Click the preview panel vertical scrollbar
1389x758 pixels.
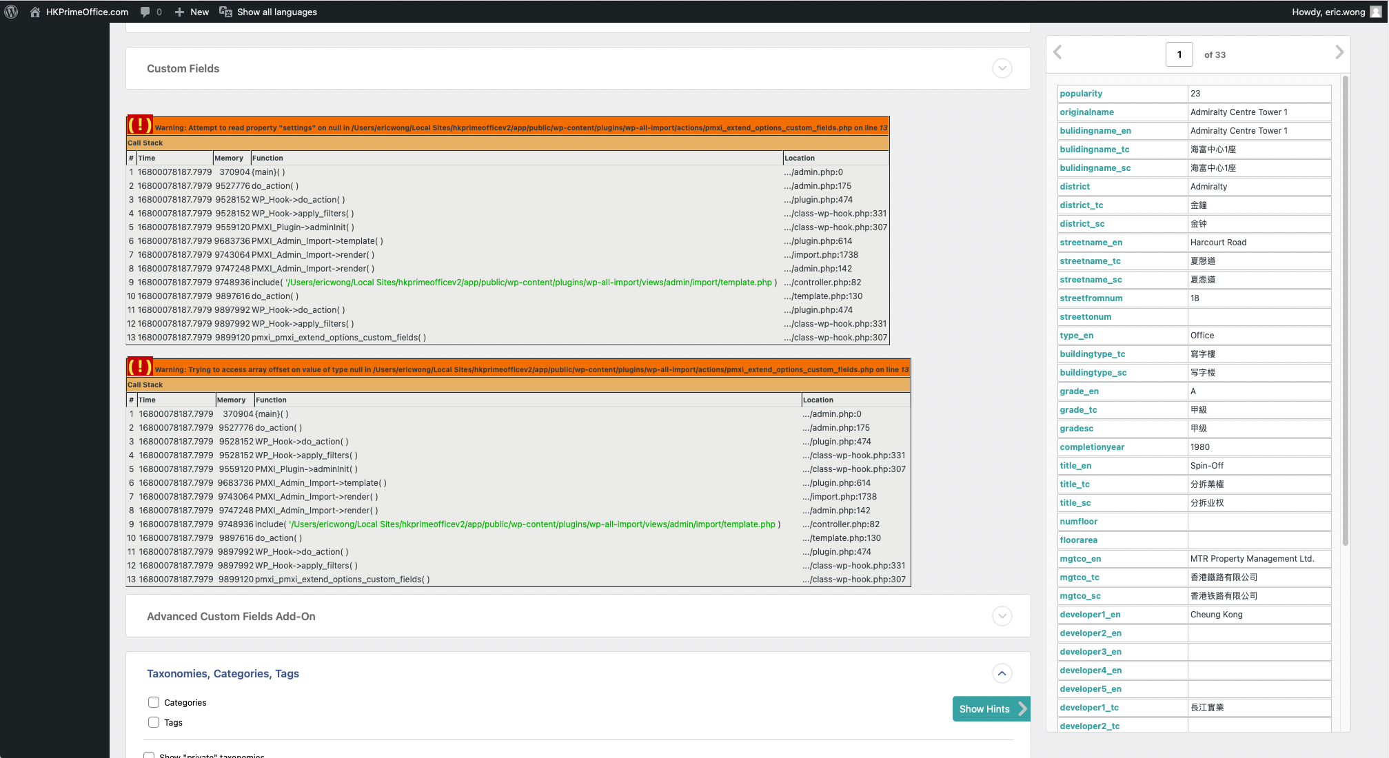coord(1345,310)
